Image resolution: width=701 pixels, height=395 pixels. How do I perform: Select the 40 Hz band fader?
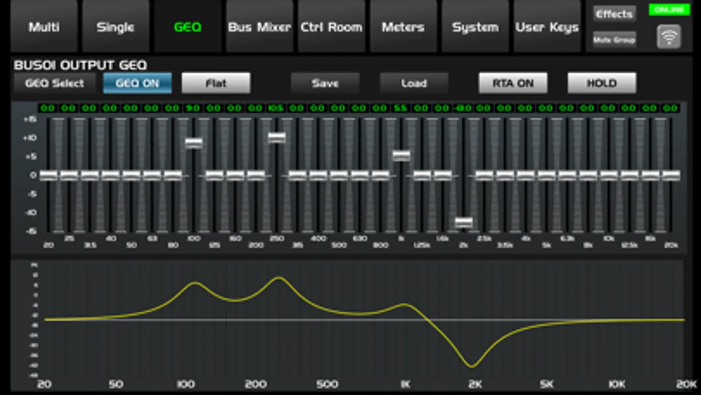(110, 175)
